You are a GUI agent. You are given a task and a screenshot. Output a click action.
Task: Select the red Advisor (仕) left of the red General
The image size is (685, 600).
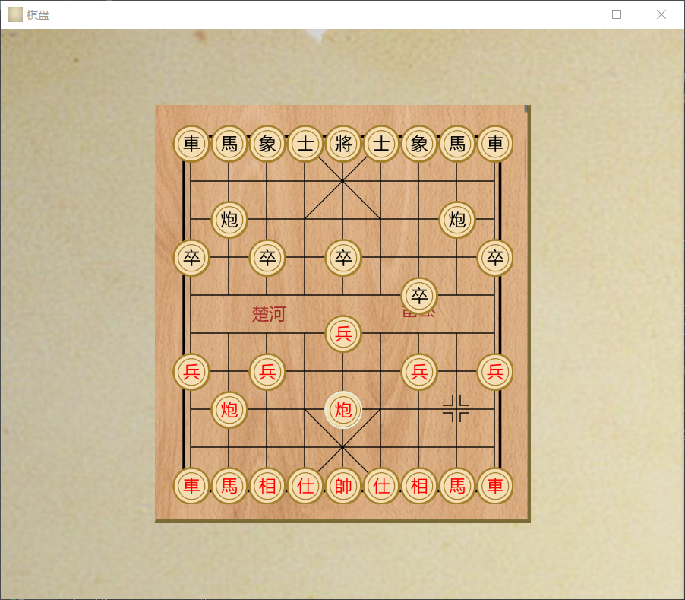point(305,487)
